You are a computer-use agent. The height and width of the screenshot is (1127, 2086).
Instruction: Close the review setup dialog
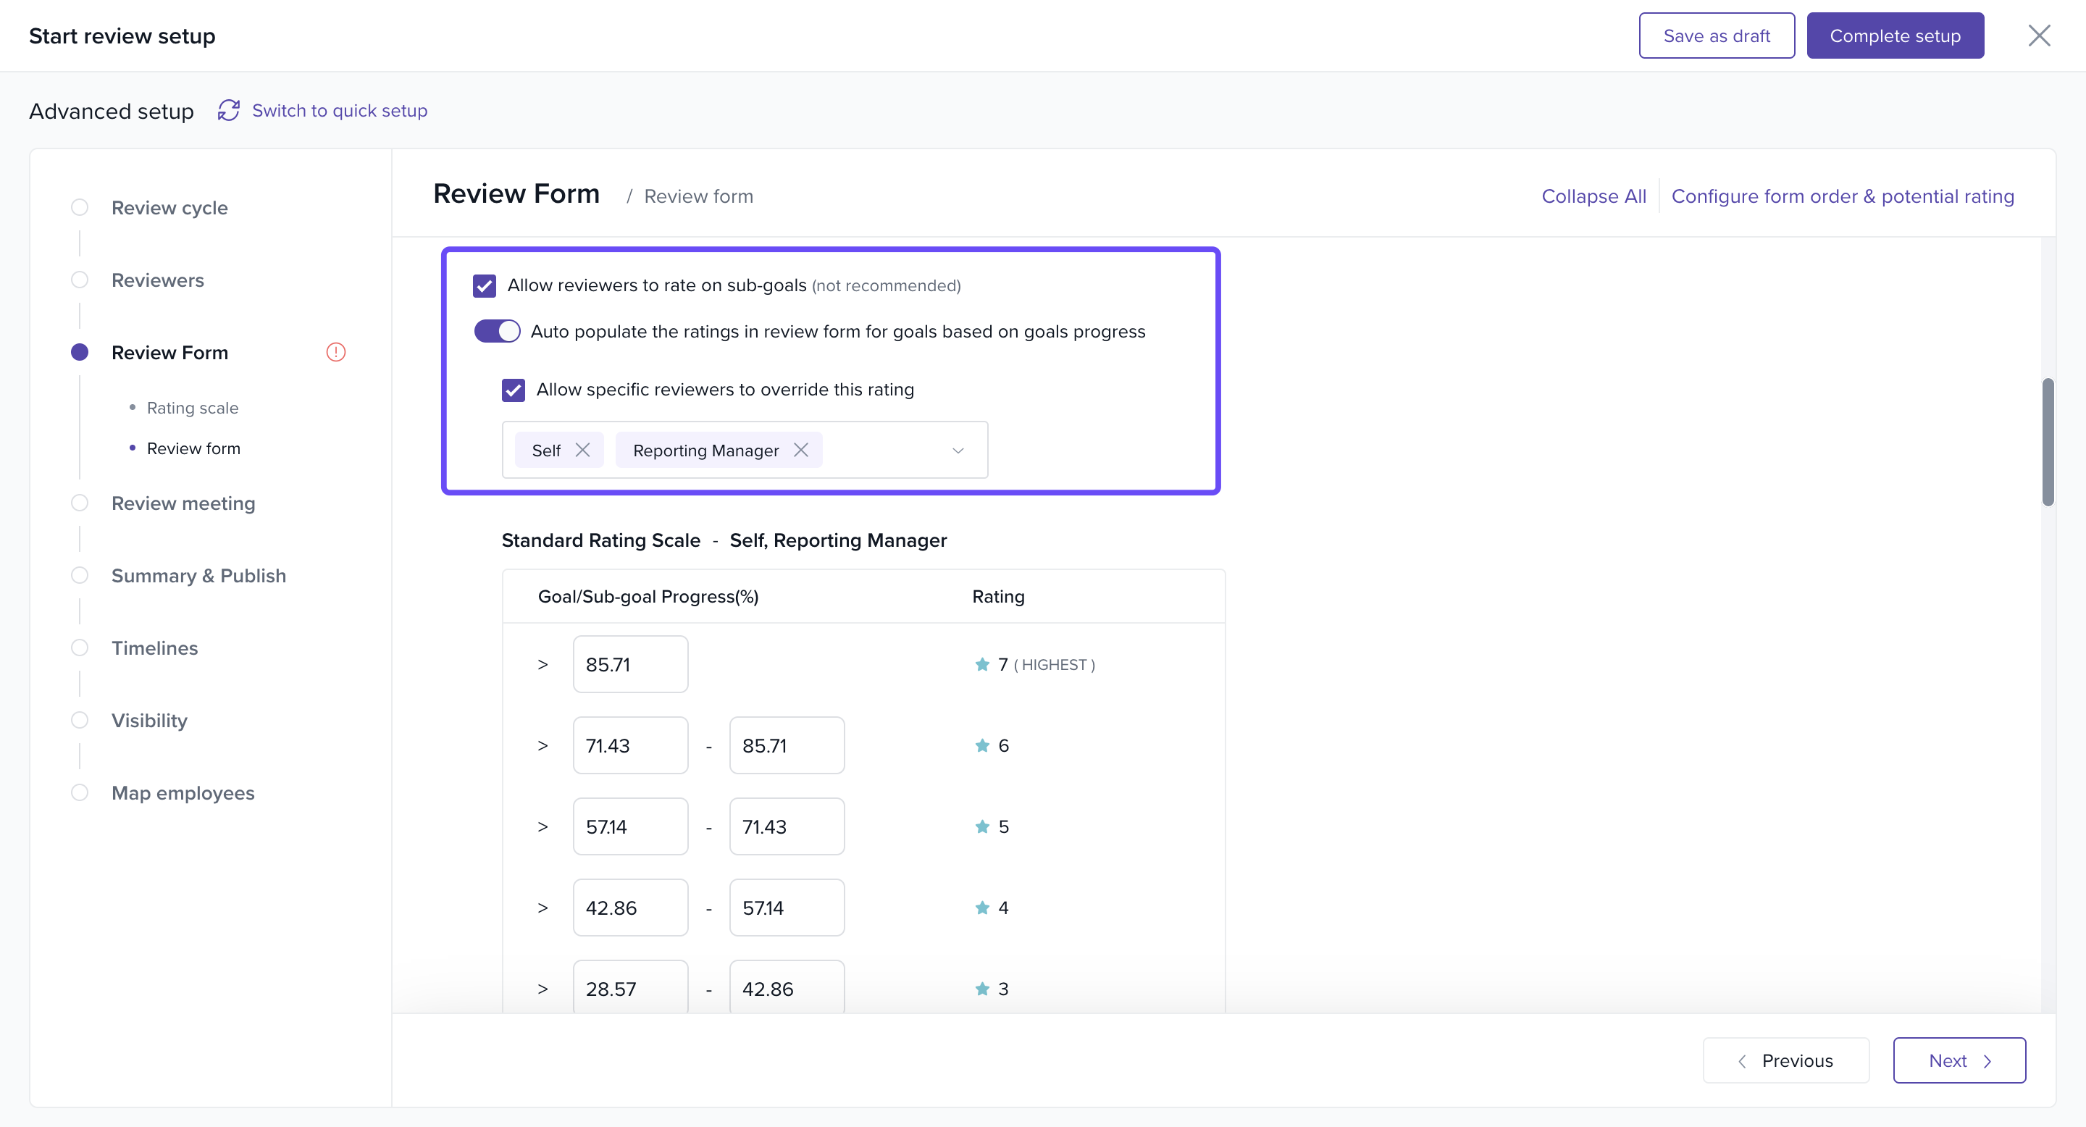(2038, 35)
